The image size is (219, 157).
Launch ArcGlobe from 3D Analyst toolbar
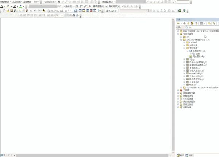pyautogui.click(x=184, y=11)
